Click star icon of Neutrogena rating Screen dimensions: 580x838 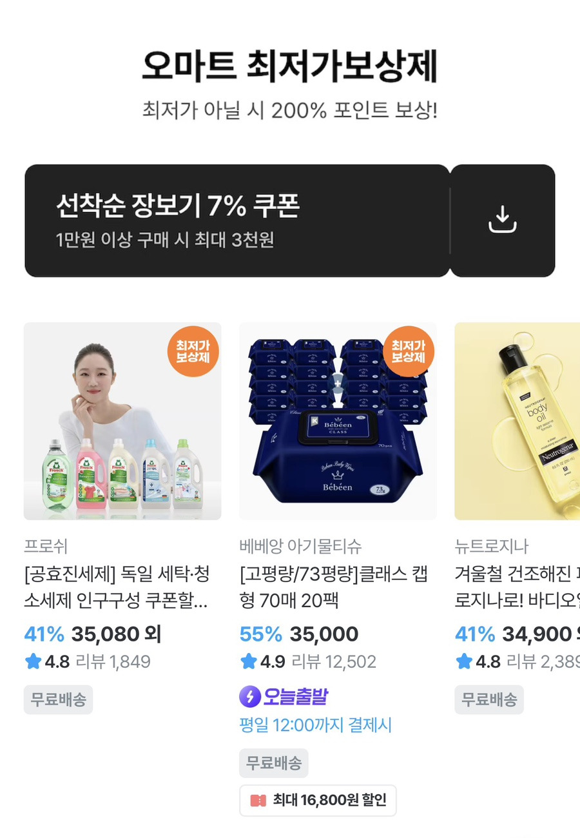coord(464,661)
